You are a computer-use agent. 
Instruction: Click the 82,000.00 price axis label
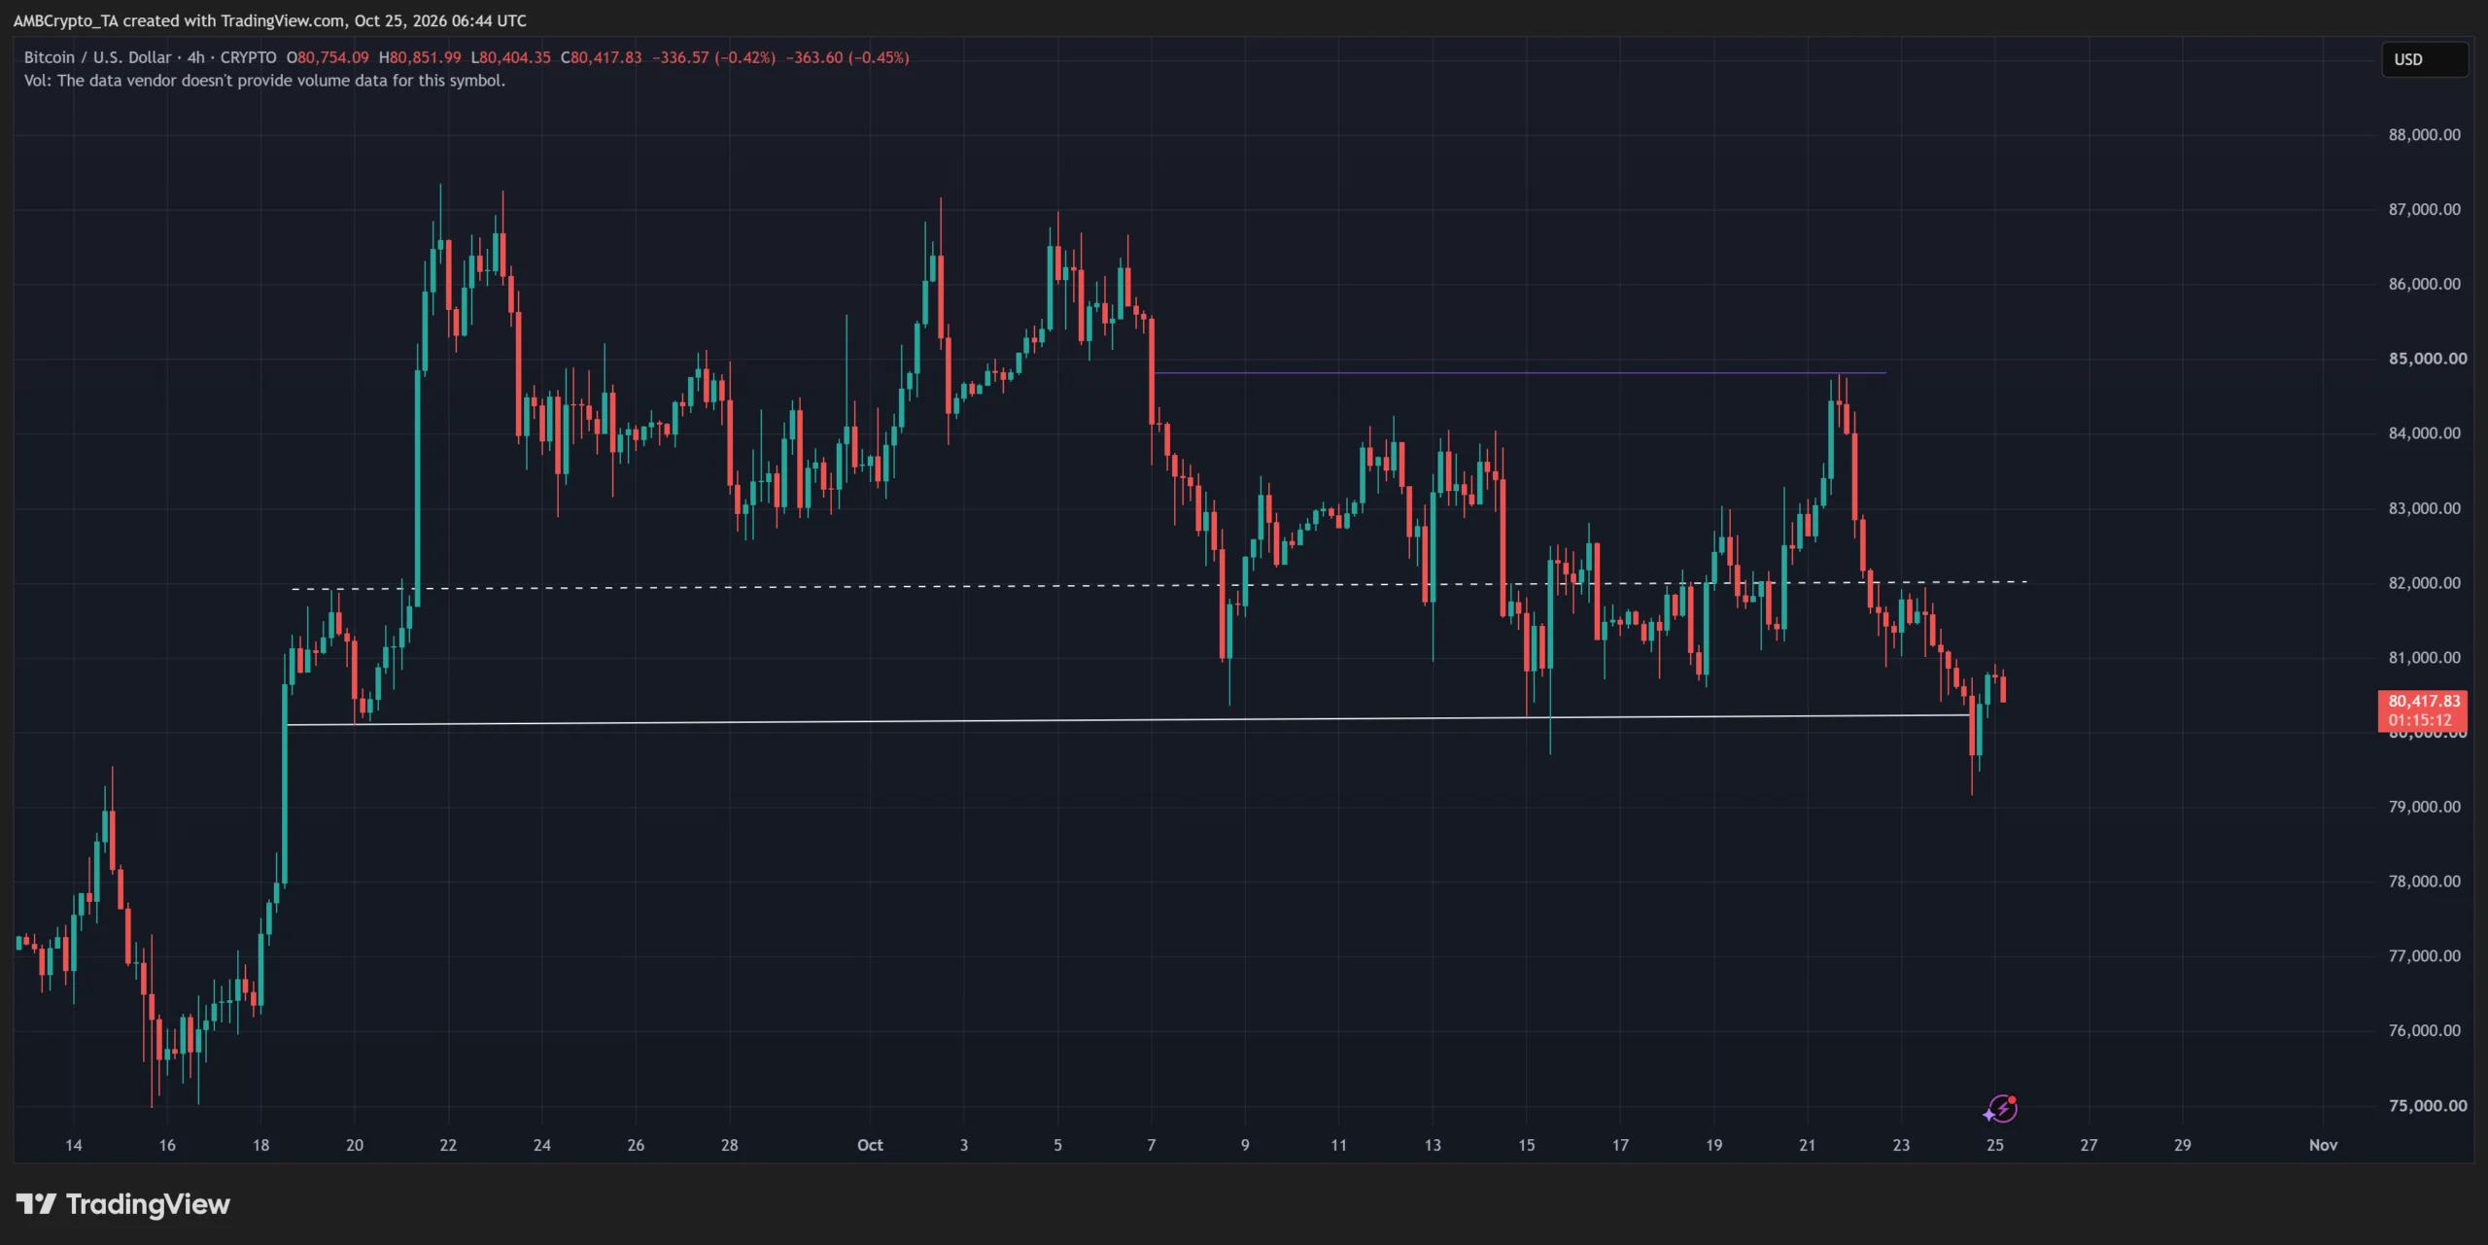2424,583
